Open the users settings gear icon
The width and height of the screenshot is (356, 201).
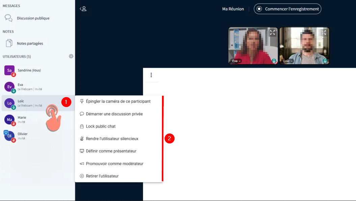[71, 56]
